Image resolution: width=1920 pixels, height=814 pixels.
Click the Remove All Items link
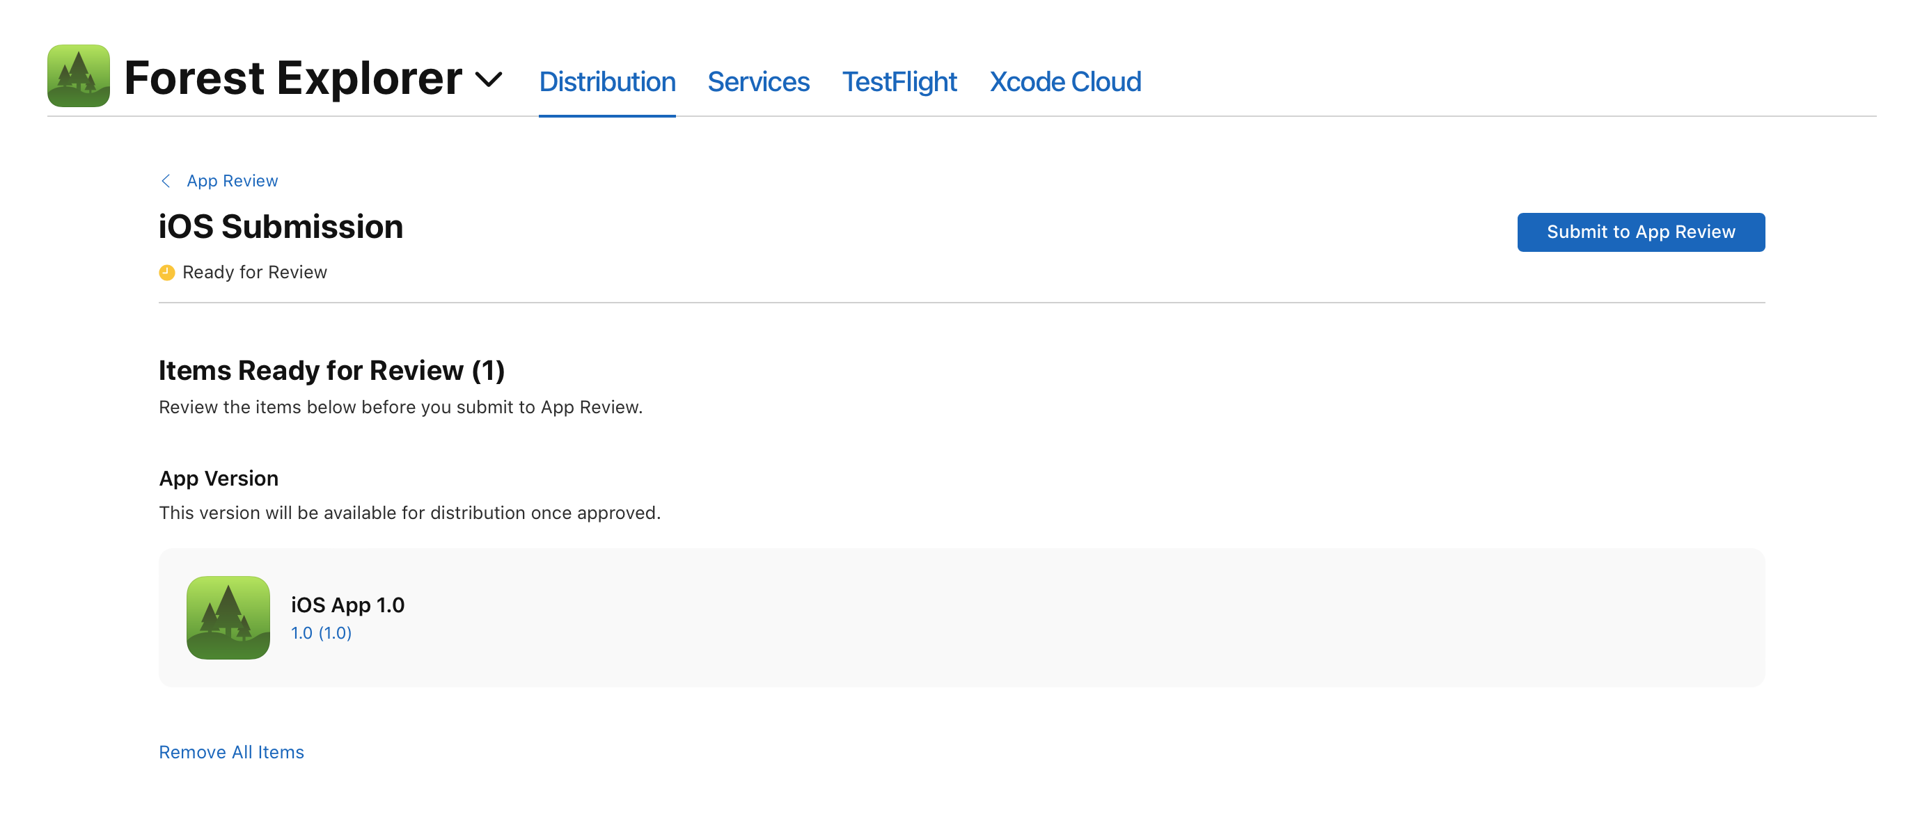(x=231, y=752)
